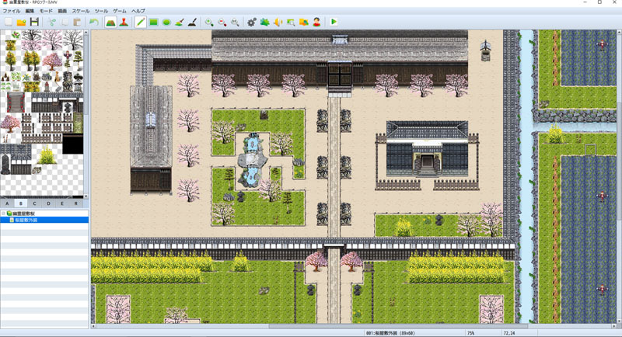Select the Flood Fill tool

180,23
